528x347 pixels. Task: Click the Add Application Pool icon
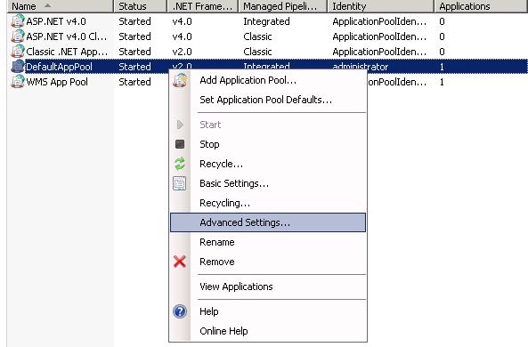coord(180,80)
